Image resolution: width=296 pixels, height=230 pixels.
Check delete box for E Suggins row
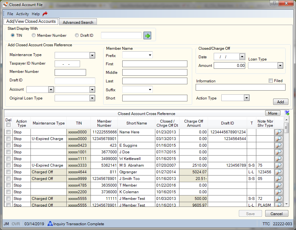point(8,145)
